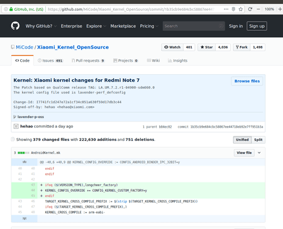
Task: Click the Browse files button
Action: [247, 81]
